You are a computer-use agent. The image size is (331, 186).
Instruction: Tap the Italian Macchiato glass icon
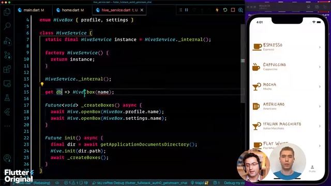tap(257, 126)
